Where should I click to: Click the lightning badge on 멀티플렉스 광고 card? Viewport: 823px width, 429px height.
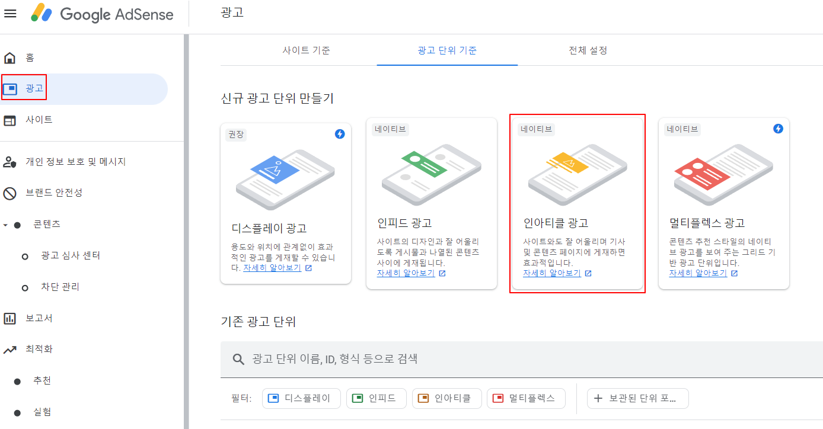coord(778,129)
